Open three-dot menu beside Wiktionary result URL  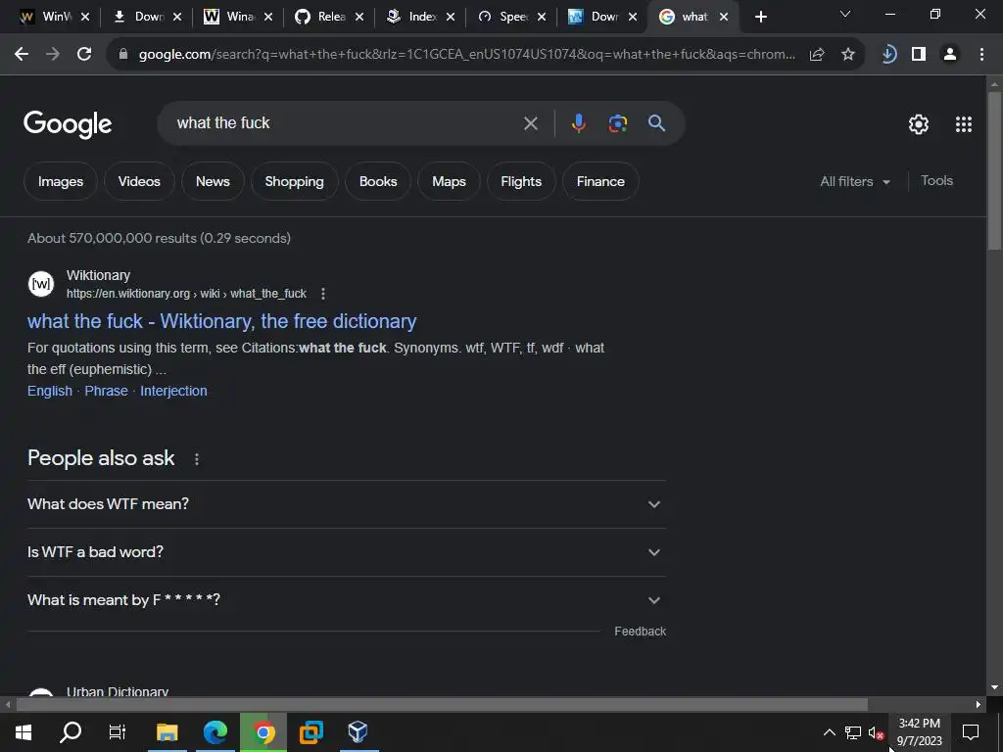pos(323,294)
